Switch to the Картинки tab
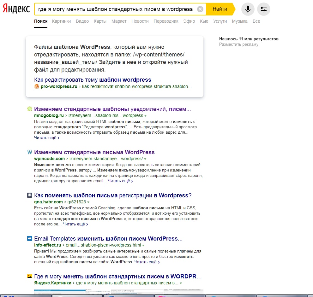 [x=61, y=21]
